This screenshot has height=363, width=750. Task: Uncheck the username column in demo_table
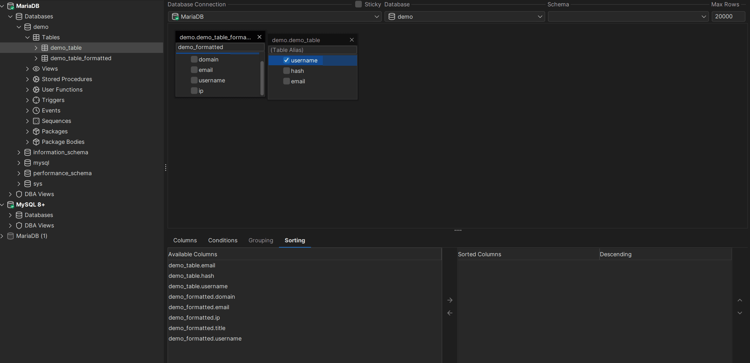pyautogui.click(x=286, y=60)
